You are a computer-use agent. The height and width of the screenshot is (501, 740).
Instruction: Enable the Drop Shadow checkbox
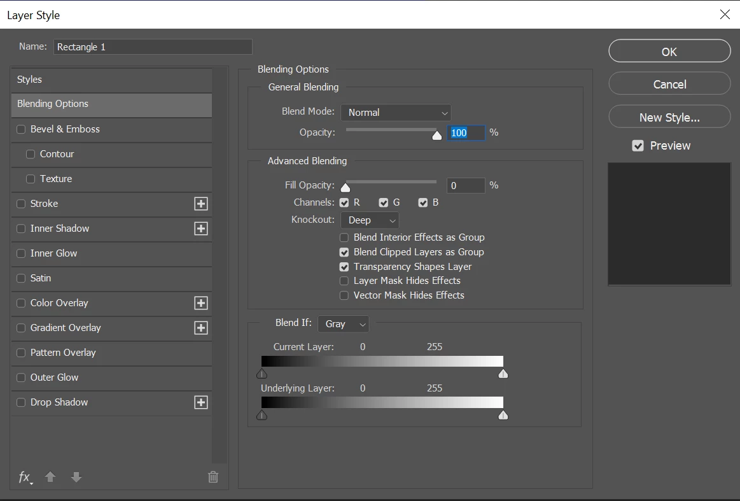click(21, 402)
